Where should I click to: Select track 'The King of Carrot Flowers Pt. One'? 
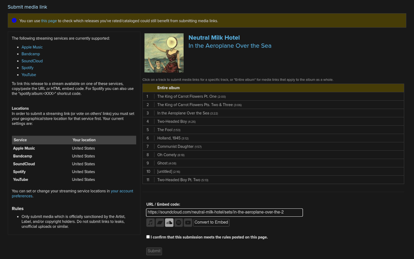(273, 96)
